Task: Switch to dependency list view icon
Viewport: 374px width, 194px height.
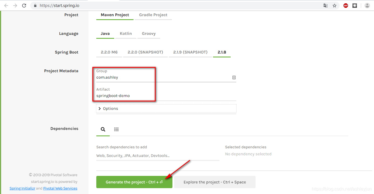Action: (x=116, y=129)
